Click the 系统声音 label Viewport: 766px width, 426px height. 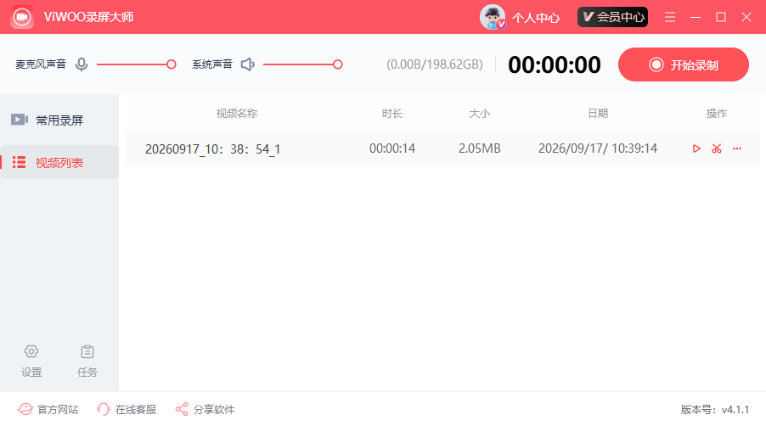212,64
